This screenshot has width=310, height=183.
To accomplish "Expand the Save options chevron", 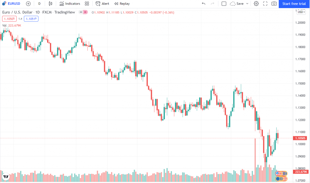I will coord(247,4).
